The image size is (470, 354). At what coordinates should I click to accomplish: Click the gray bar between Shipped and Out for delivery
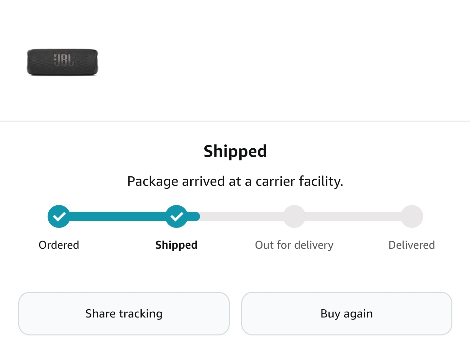click(x=242, y=216)
